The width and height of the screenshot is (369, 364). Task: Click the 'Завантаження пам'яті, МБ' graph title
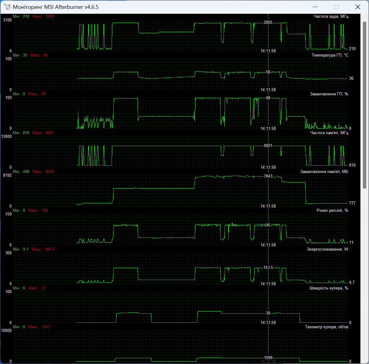click(324, 171)
